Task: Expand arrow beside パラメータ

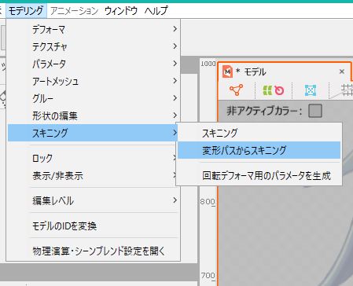Action: pos(175,64)
